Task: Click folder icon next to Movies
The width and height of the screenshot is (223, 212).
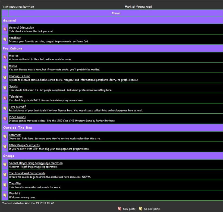Action: 5,57
